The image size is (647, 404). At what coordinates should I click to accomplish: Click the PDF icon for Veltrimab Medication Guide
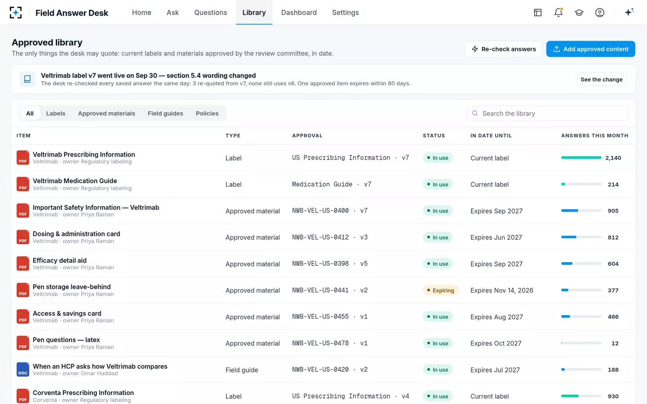(23, 184)
